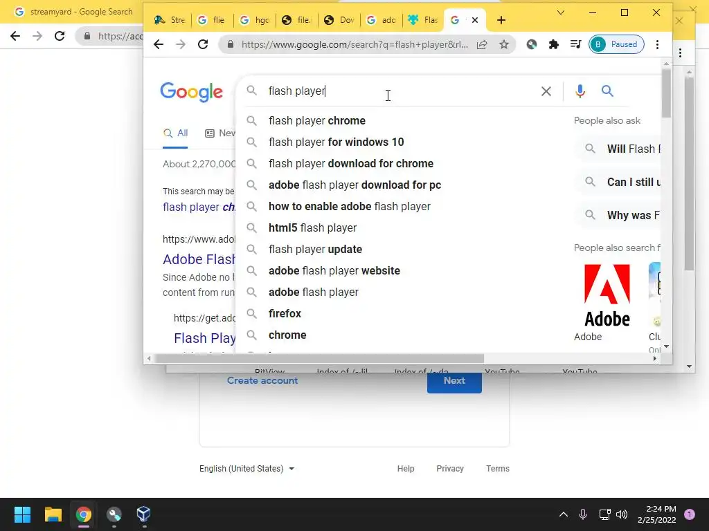The height and width of the screenshot is (531, 709).
Task: Choose the chrome suggestion at list bottom
Action: 287,335
